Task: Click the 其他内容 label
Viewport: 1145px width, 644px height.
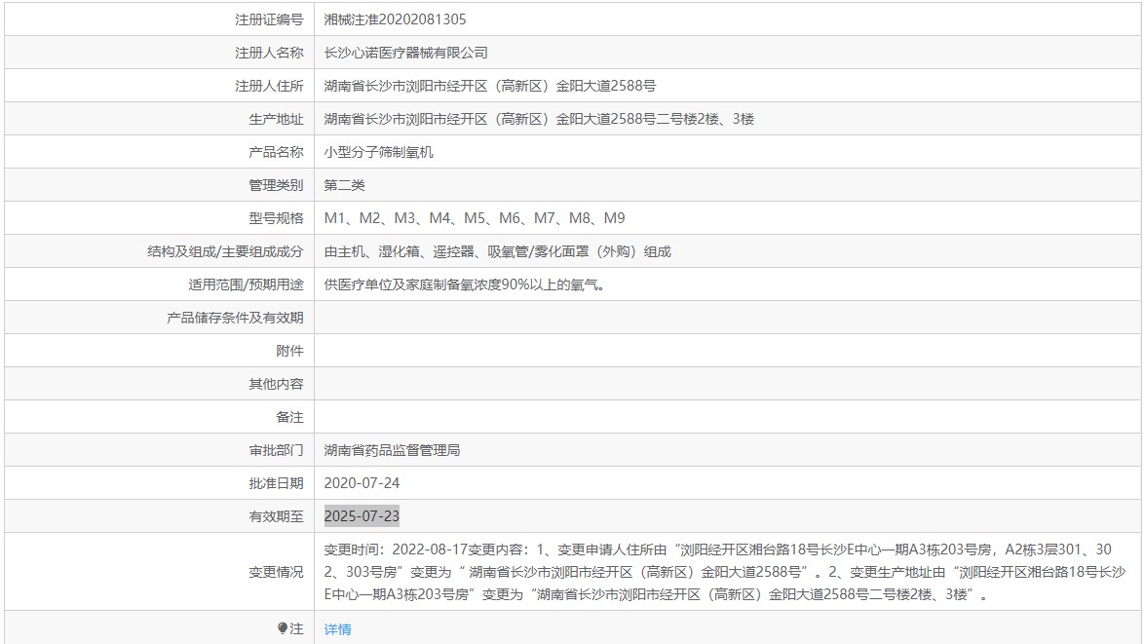Action: pyautogui.click(x=276, y=383)
